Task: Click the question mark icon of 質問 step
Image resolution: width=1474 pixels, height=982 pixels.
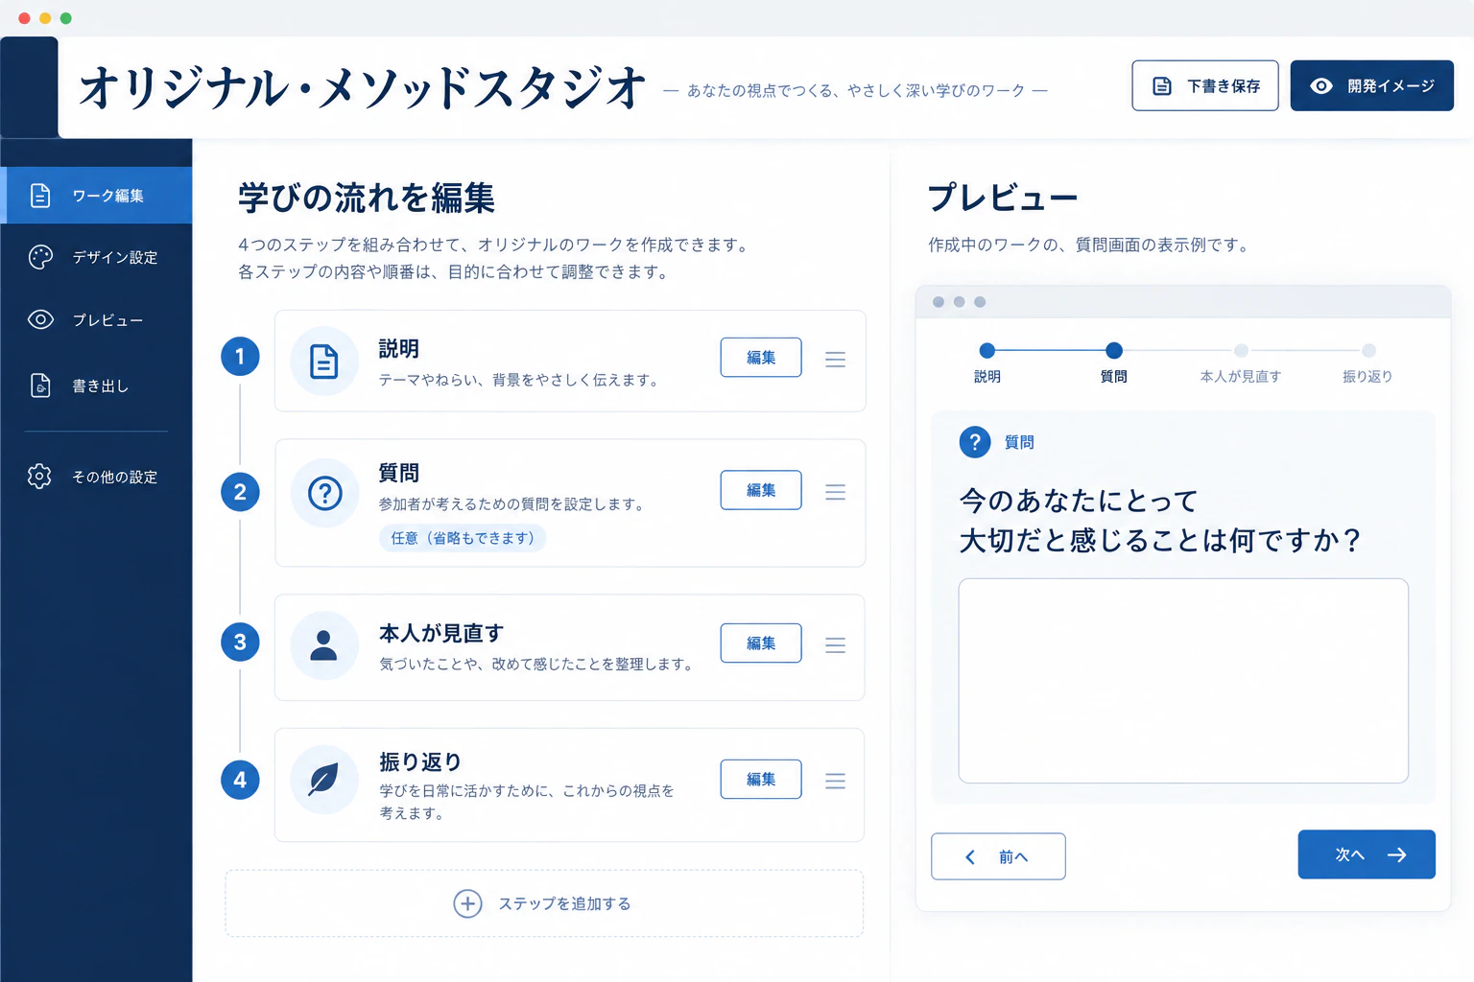Action: coord(324,493)
